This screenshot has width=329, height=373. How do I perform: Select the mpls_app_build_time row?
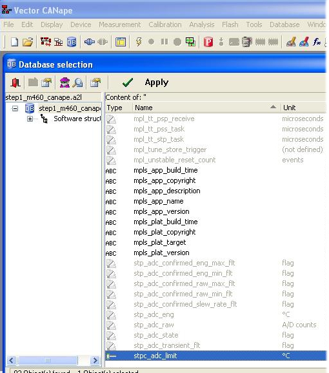tap(215, 170)
